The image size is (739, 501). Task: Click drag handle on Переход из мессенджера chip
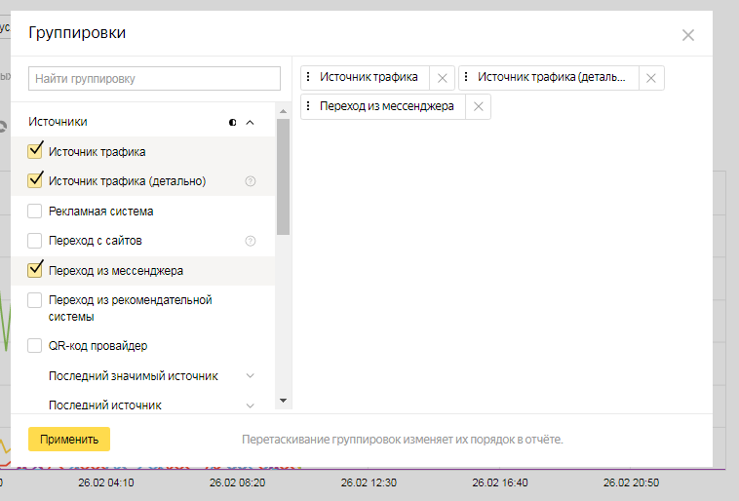point(309,107)
